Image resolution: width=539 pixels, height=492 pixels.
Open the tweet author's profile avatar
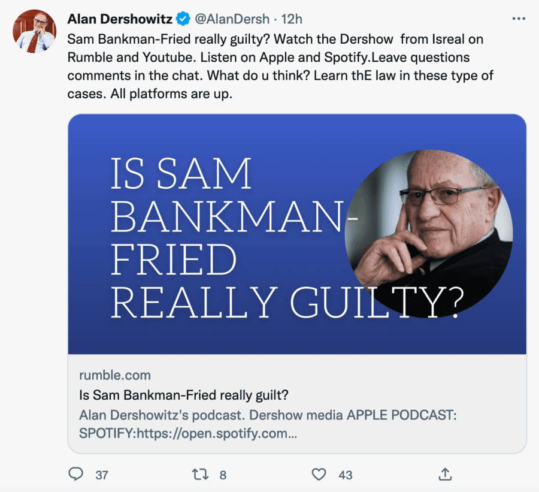34,31
